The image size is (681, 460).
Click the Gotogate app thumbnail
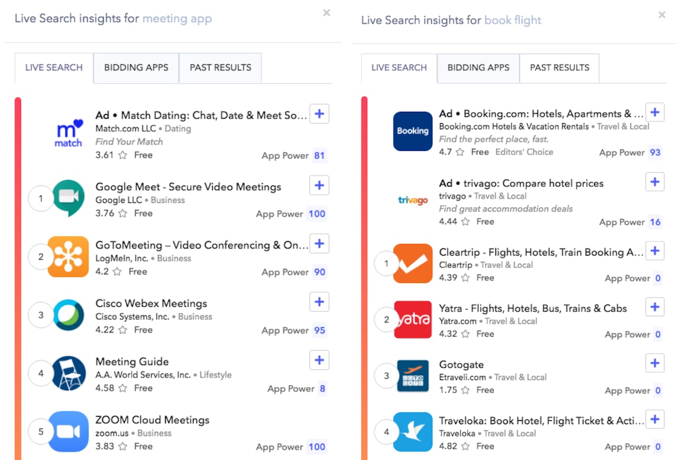[413, 375]
